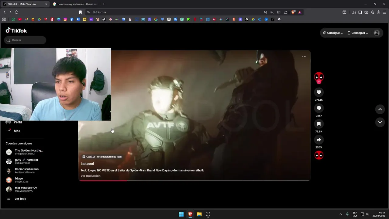Click the CapCut editing label
This screenshot has width=389, height=219.
click(102, 157)
